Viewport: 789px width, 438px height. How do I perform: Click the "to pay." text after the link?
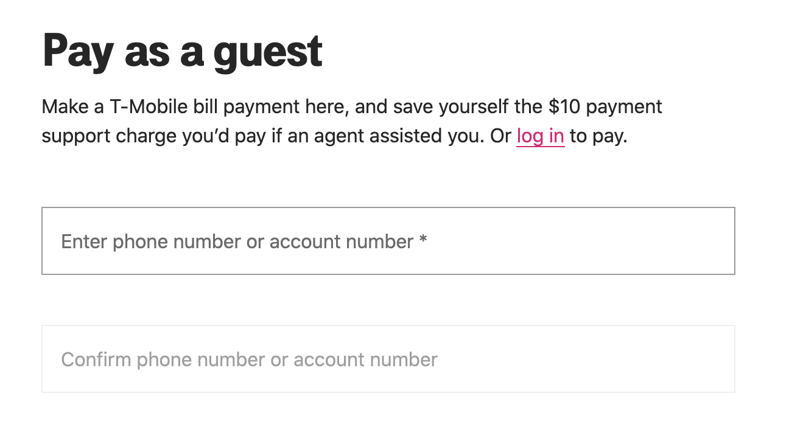pyautogui.click(x=598, y=136)
